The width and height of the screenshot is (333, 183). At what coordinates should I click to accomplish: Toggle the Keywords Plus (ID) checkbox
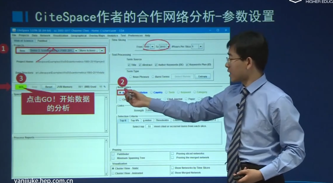[x=187, y=65]
